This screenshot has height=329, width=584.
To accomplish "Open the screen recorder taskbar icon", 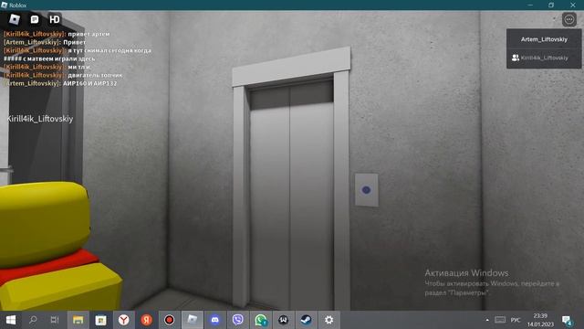I will tap(169, 320).
